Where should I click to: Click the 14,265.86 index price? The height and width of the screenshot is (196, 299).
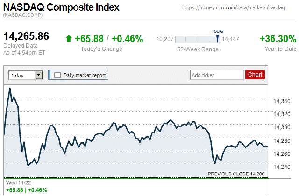point(26,36)
